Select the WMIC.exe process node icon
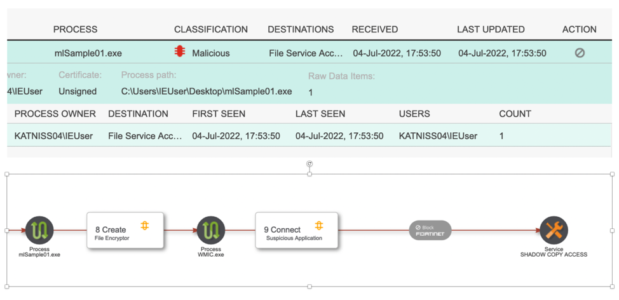The height and width of the screenshot is (300, 619). (211, 230)
